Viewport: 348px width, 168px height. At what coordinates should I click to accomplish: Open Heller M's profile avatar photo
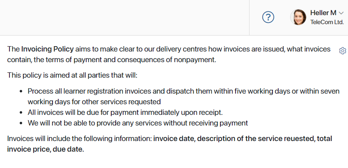pyautogui.click(x=298, y=17)
